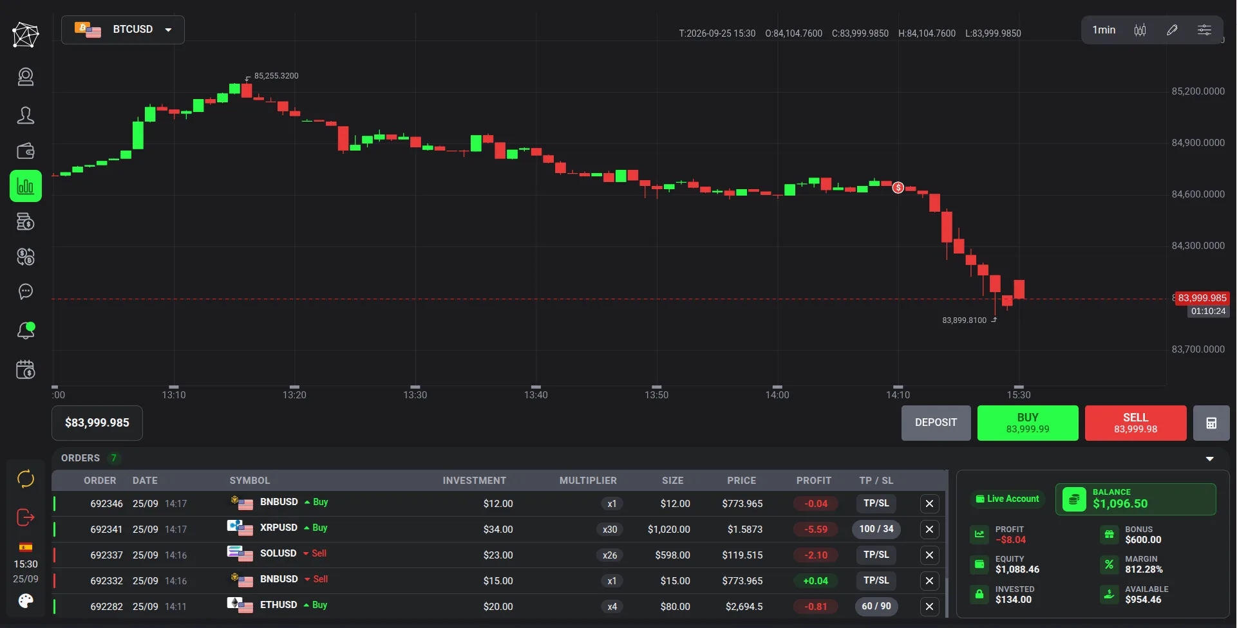Close order 692332 BNBUSD Sell
This screenshot has height=628, width=1237.
coord(929,581)
